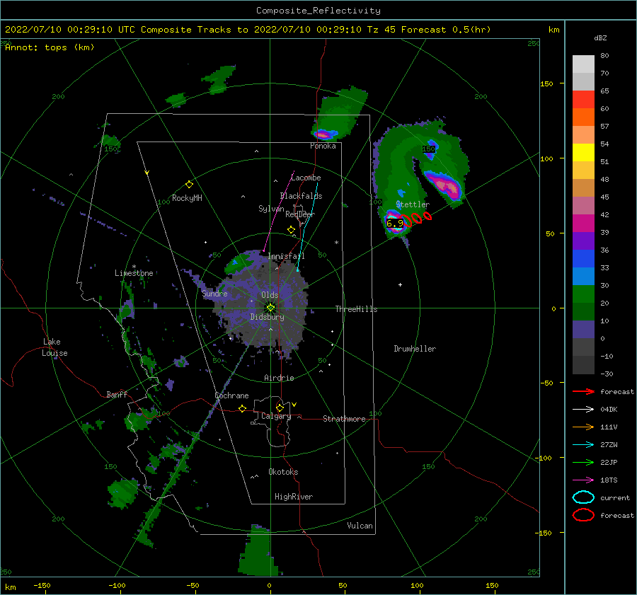Click the ThreeHills town label

coord(356,309)
